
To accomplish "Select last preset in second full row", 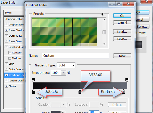I will click(93, 31).
